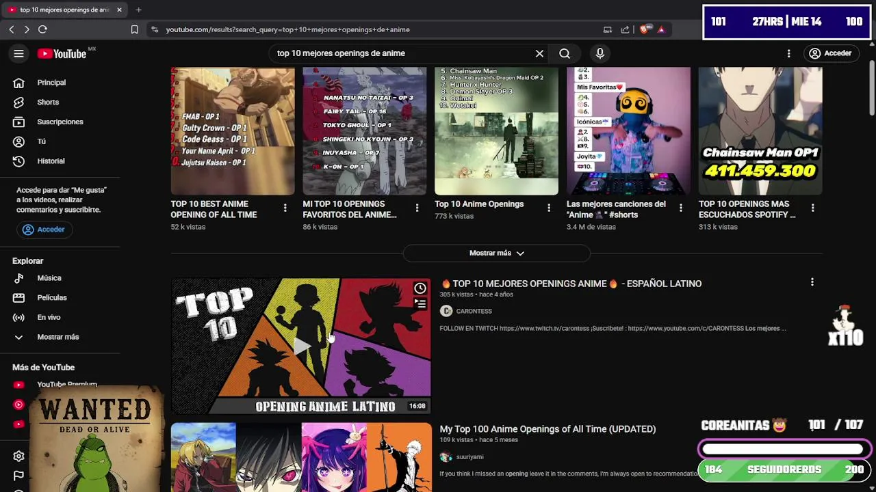Add to queue icon on TOP 10 thumbnail
Image resolution: width=876 pixels, height=492 pixels.
(x=420, y=304)
